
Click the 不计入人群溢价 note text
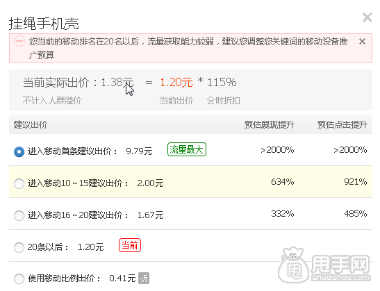(x=52, y=100)
